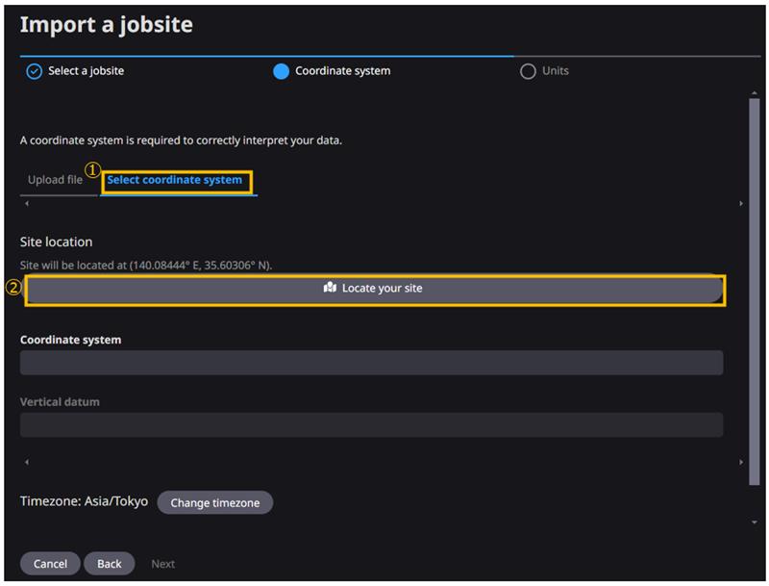Click the vertical scrollbar thumb

point(755,292)
